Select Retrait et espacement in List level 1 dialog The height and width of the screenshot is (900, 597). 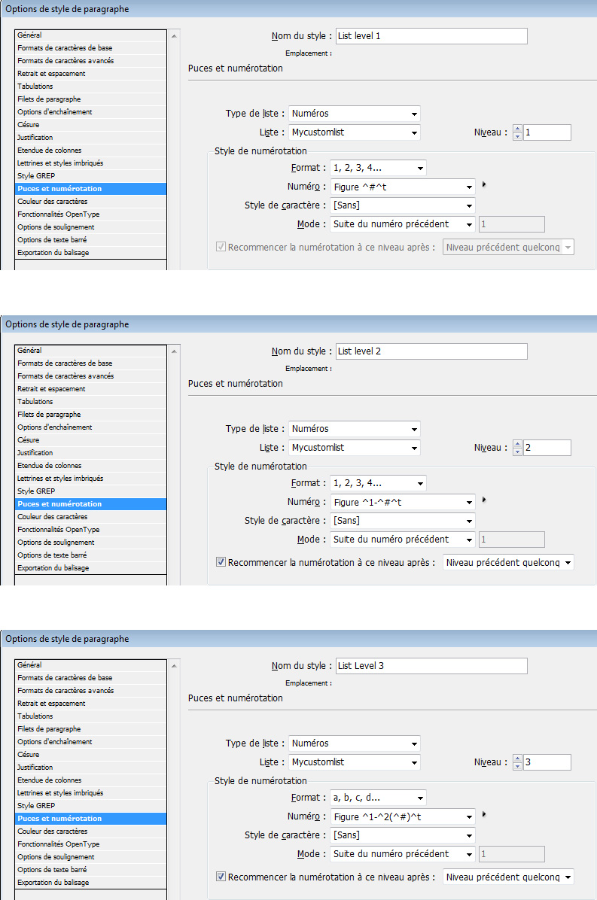click(x=90, y=74)
